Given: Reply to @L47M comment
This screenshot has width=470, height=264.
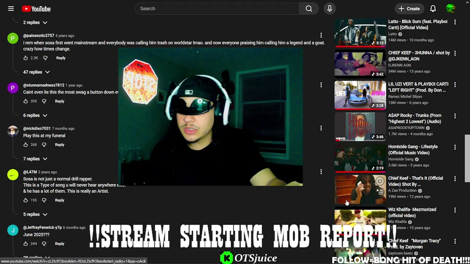Looking at the screenshot, I should pos(59,200).
